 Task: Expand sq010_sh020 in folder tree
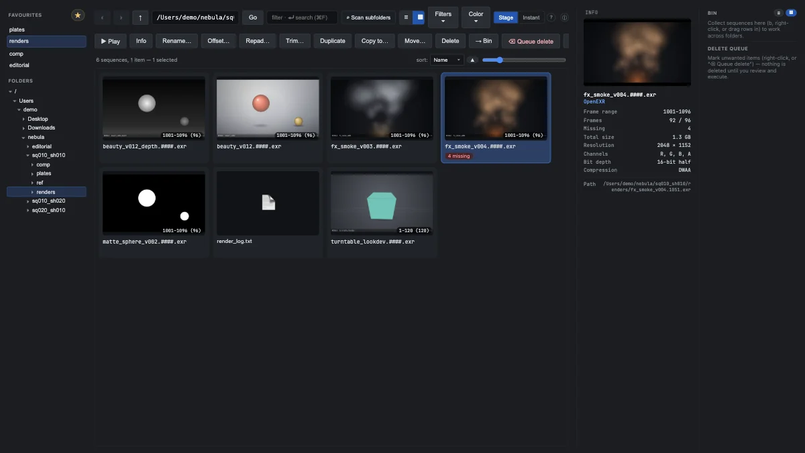click(x=28, y=201)
